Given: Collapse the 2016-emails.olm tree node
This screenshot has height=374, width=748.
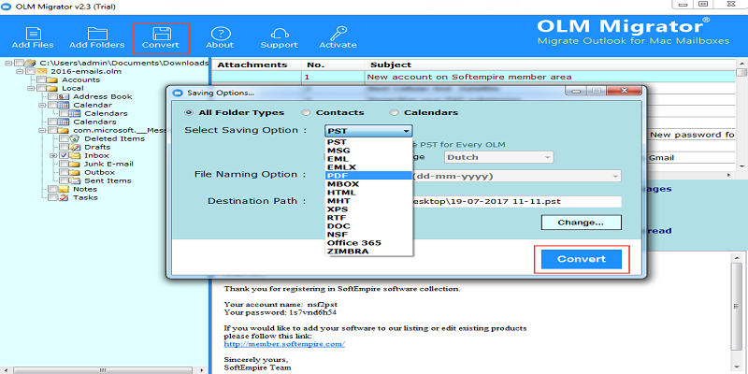Looking at the screenshot, I should coord(19,72).
